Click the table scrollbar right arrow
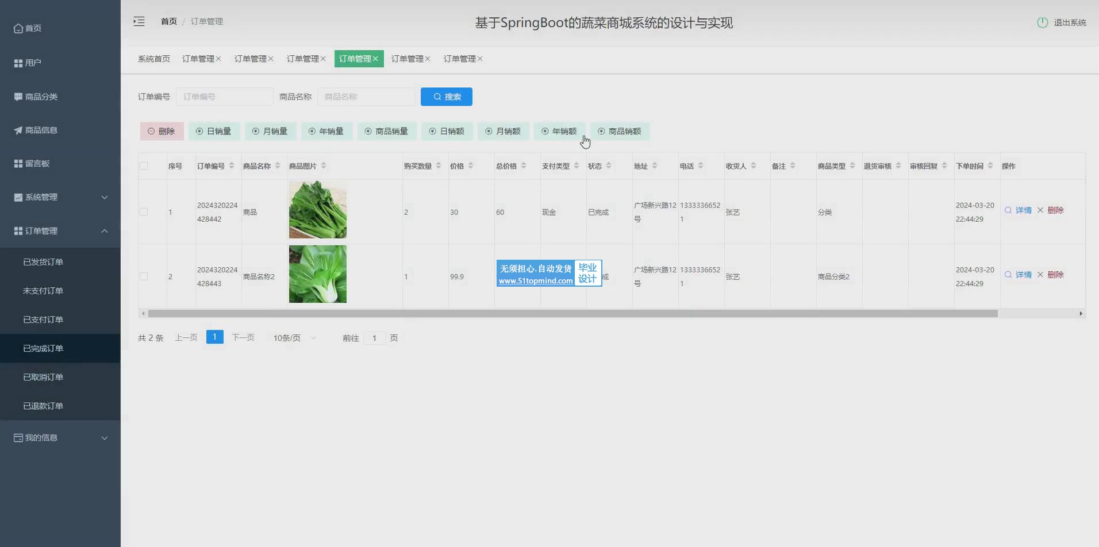This screenshot has height=547, width=1099. tap(1081, 314)
